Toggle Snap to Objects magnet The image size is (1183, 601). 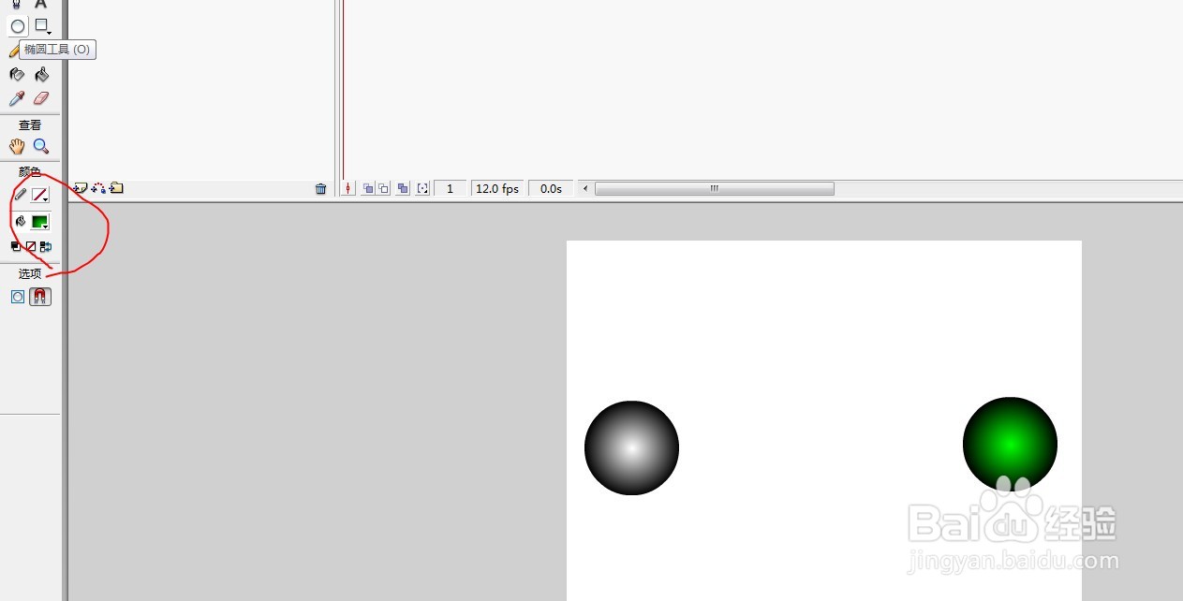[40, 297]
